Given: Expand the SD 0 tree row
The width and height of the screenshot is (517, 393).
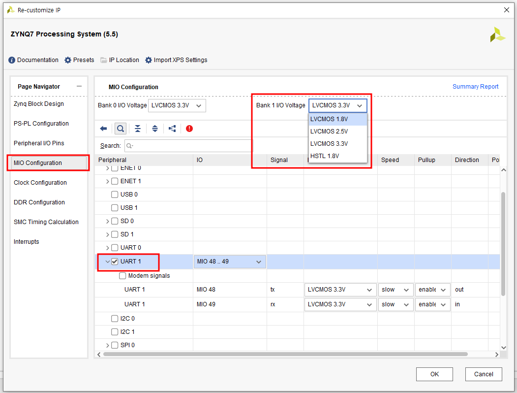Looking at the screenshot, I should click(107, 221).
